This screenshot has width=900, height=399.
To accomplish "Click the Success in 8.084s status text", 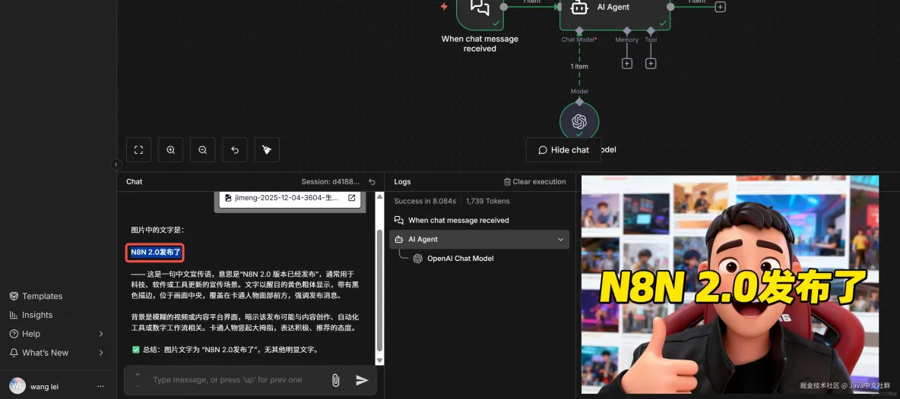I will 425,201.
